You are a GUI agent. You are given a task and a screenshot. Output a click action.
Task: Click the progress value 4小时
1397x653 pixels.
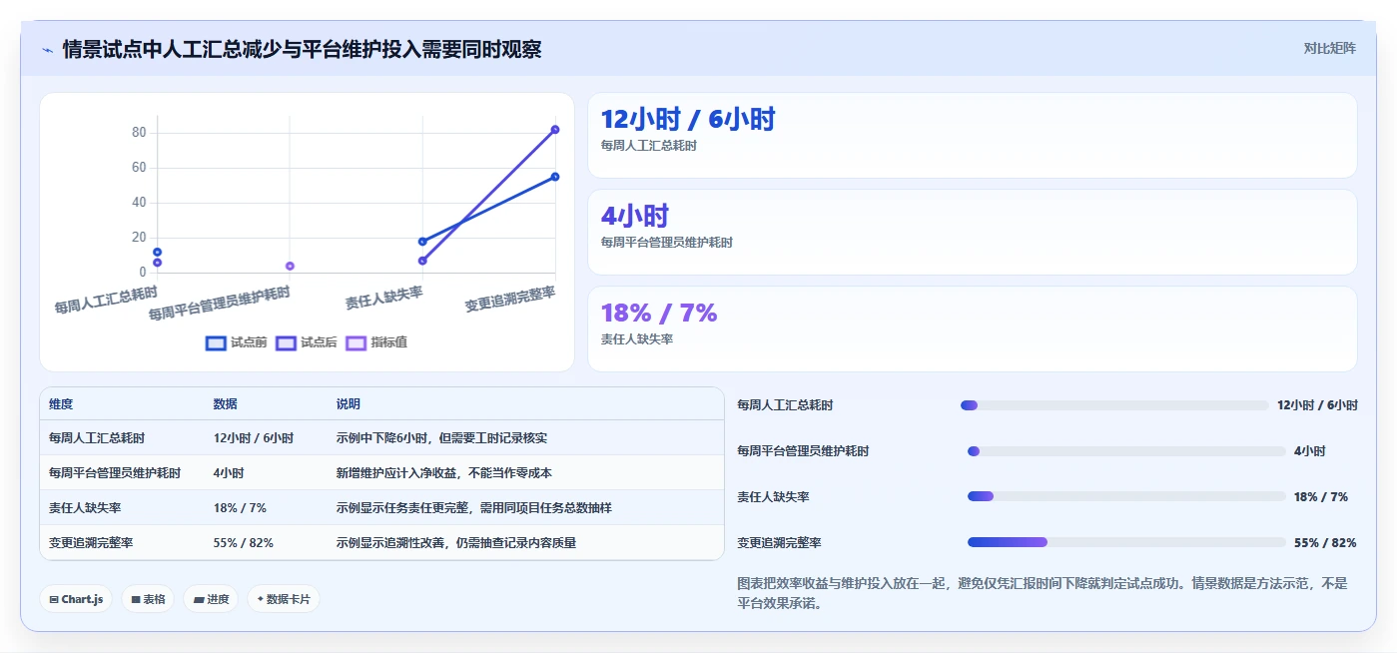1310,451
